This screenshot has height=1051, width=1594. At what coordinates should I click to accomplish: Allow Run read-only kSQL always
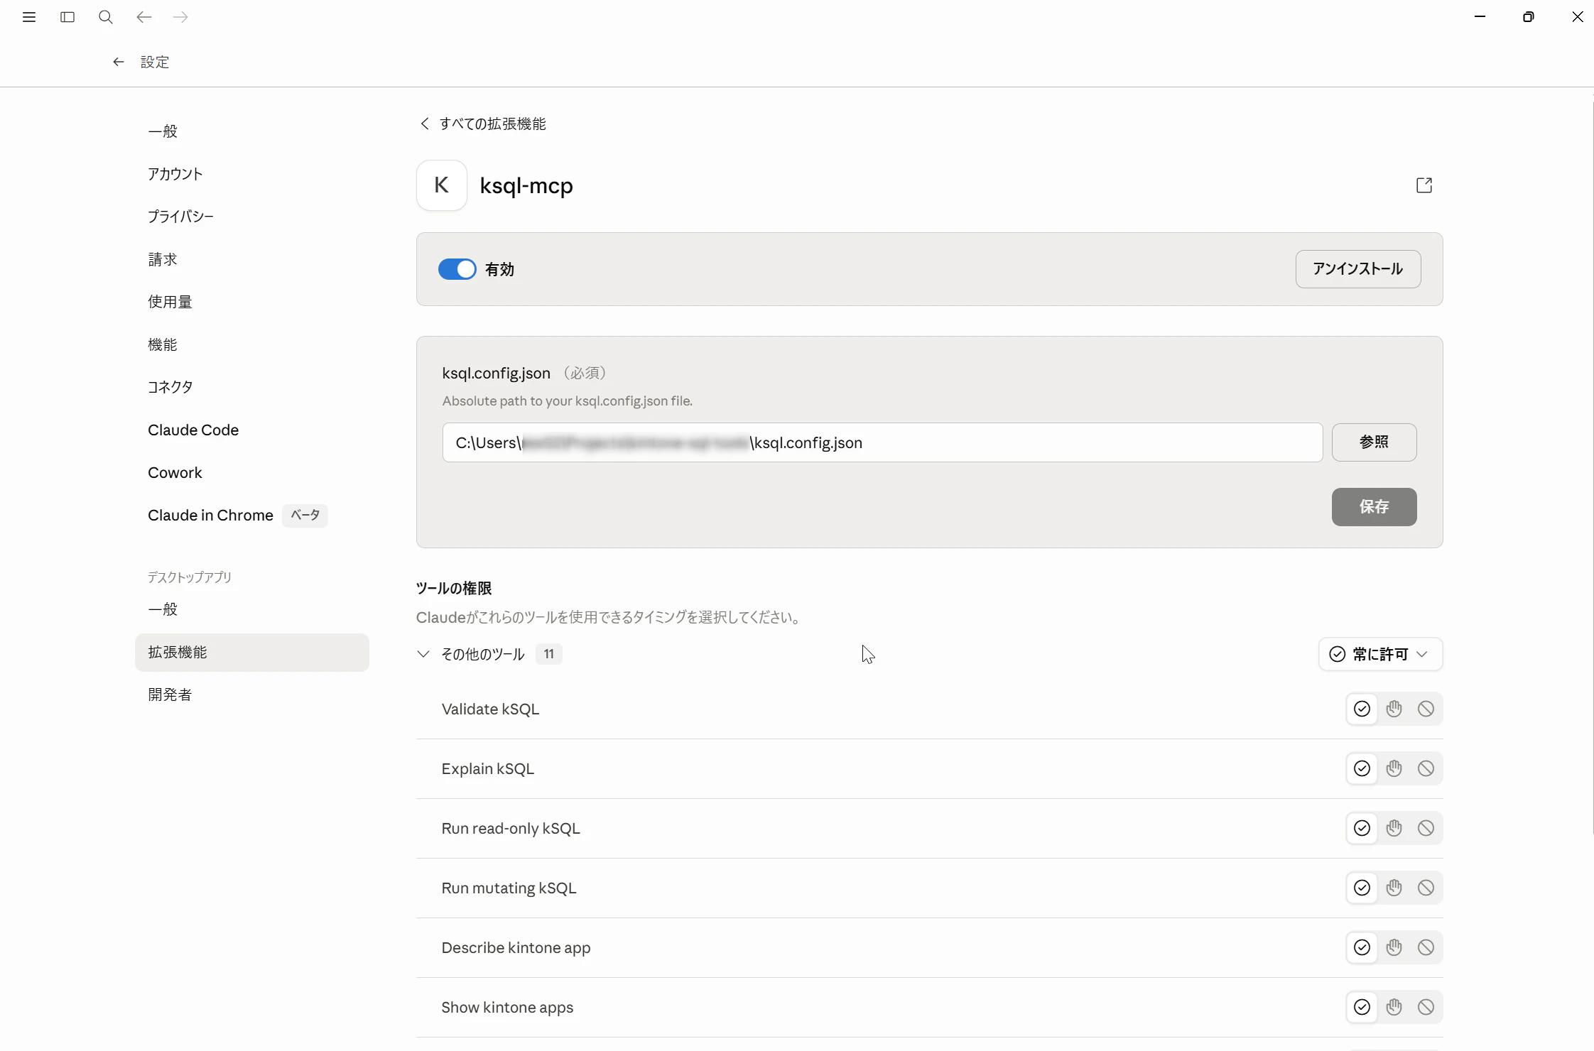(x=1362, y=828)
